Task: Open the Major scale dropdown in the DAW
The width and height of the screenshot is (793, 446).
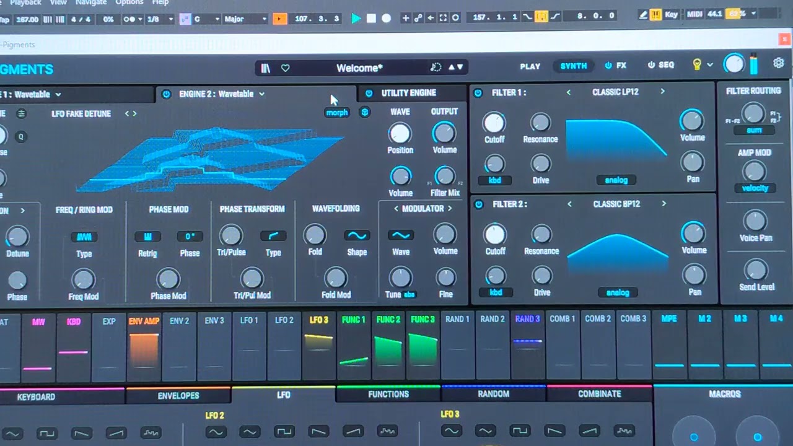Action: point(245,19)
